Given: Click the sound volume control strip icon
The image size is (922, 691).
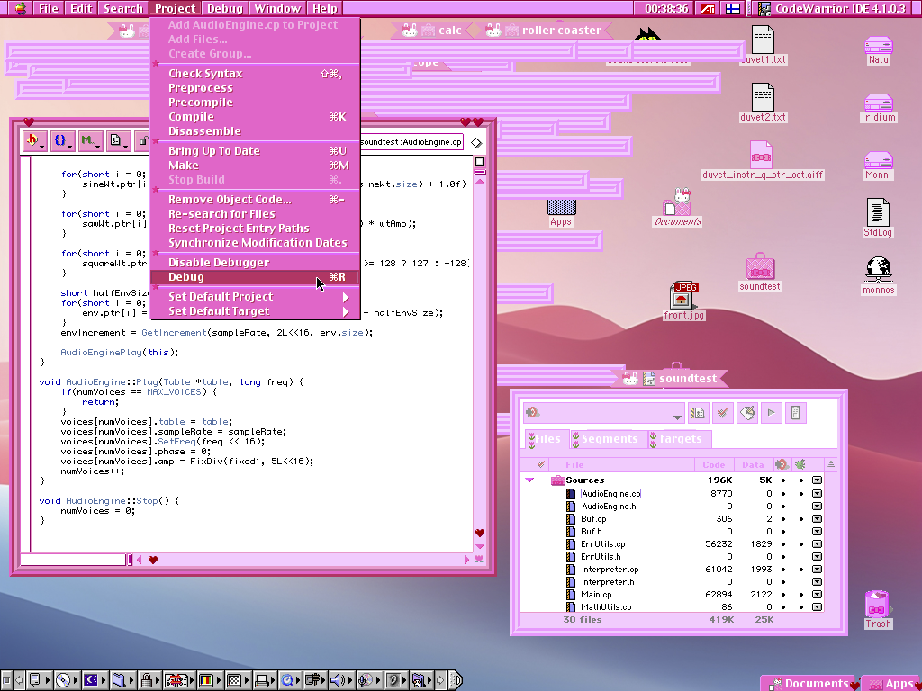Looking at the screenshot, I should (x=339, y=680).
